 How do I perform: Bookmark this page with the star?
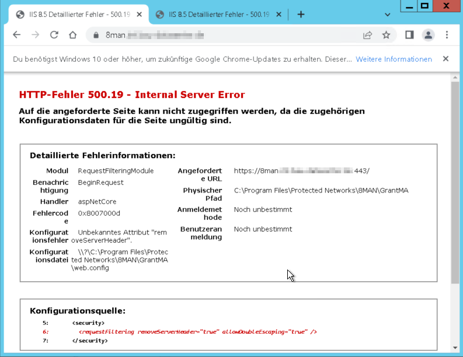pyautogui.click(x=386, y=35)
